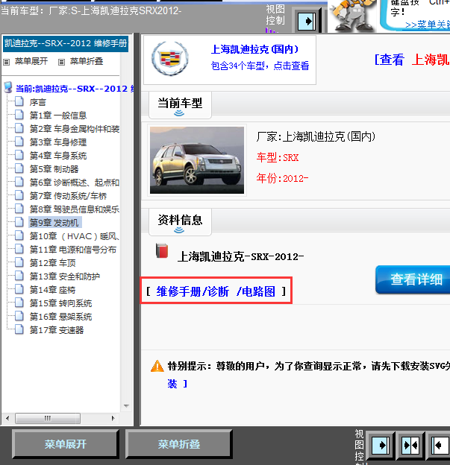
Task: Click the small list icon before 菜单展开
Action: 6,62
